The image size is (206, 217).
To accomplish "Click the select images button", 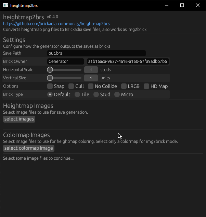I will (x=19, y=119).
